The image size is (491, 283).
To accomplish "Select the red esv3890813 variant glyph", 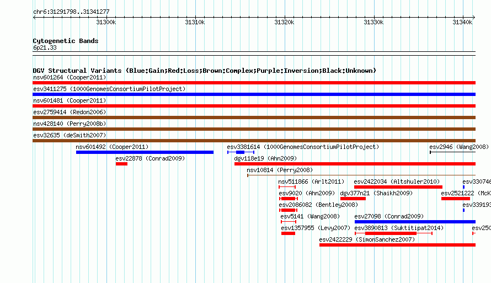I will pyautogui.click(x=393, y=233).
